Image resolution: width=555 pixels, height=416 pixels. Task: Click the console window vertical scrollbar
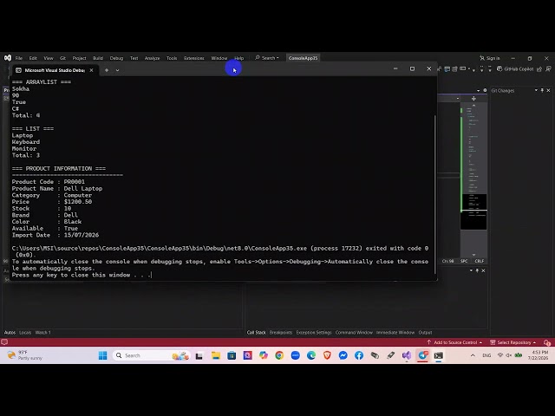point(435,194)
